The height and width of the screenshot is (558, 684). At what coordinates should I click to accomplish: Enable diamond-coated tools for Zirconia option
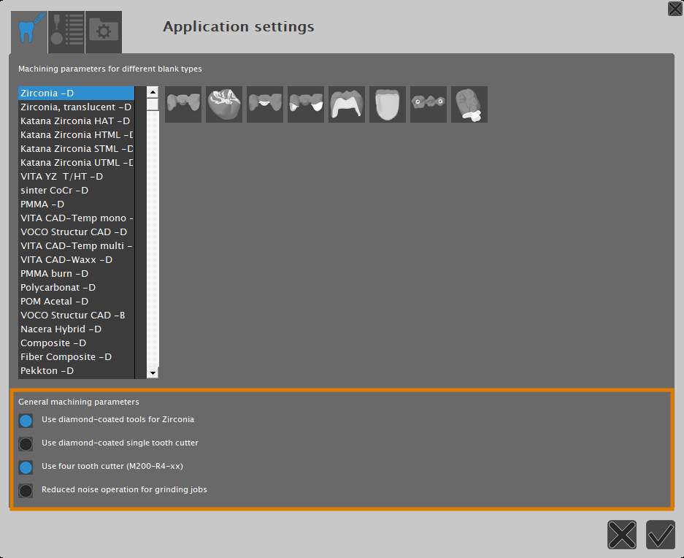[26, 421]
